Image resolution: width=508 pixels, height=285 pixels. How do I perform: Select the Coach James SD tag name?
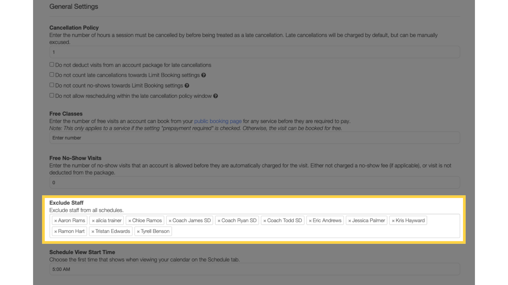pos(192,220)
